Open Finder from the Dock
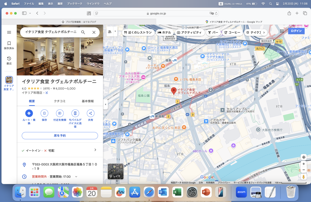The image size is (311, 202). click(x=20, y=192)
